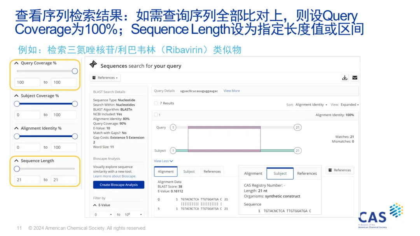Click Subject end position marker 21
The image size is (420, 236).
pos(297,151)
